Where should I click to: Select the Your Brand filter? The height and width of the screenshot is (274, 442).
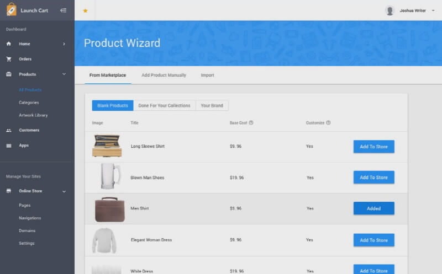tap(212, 105)
